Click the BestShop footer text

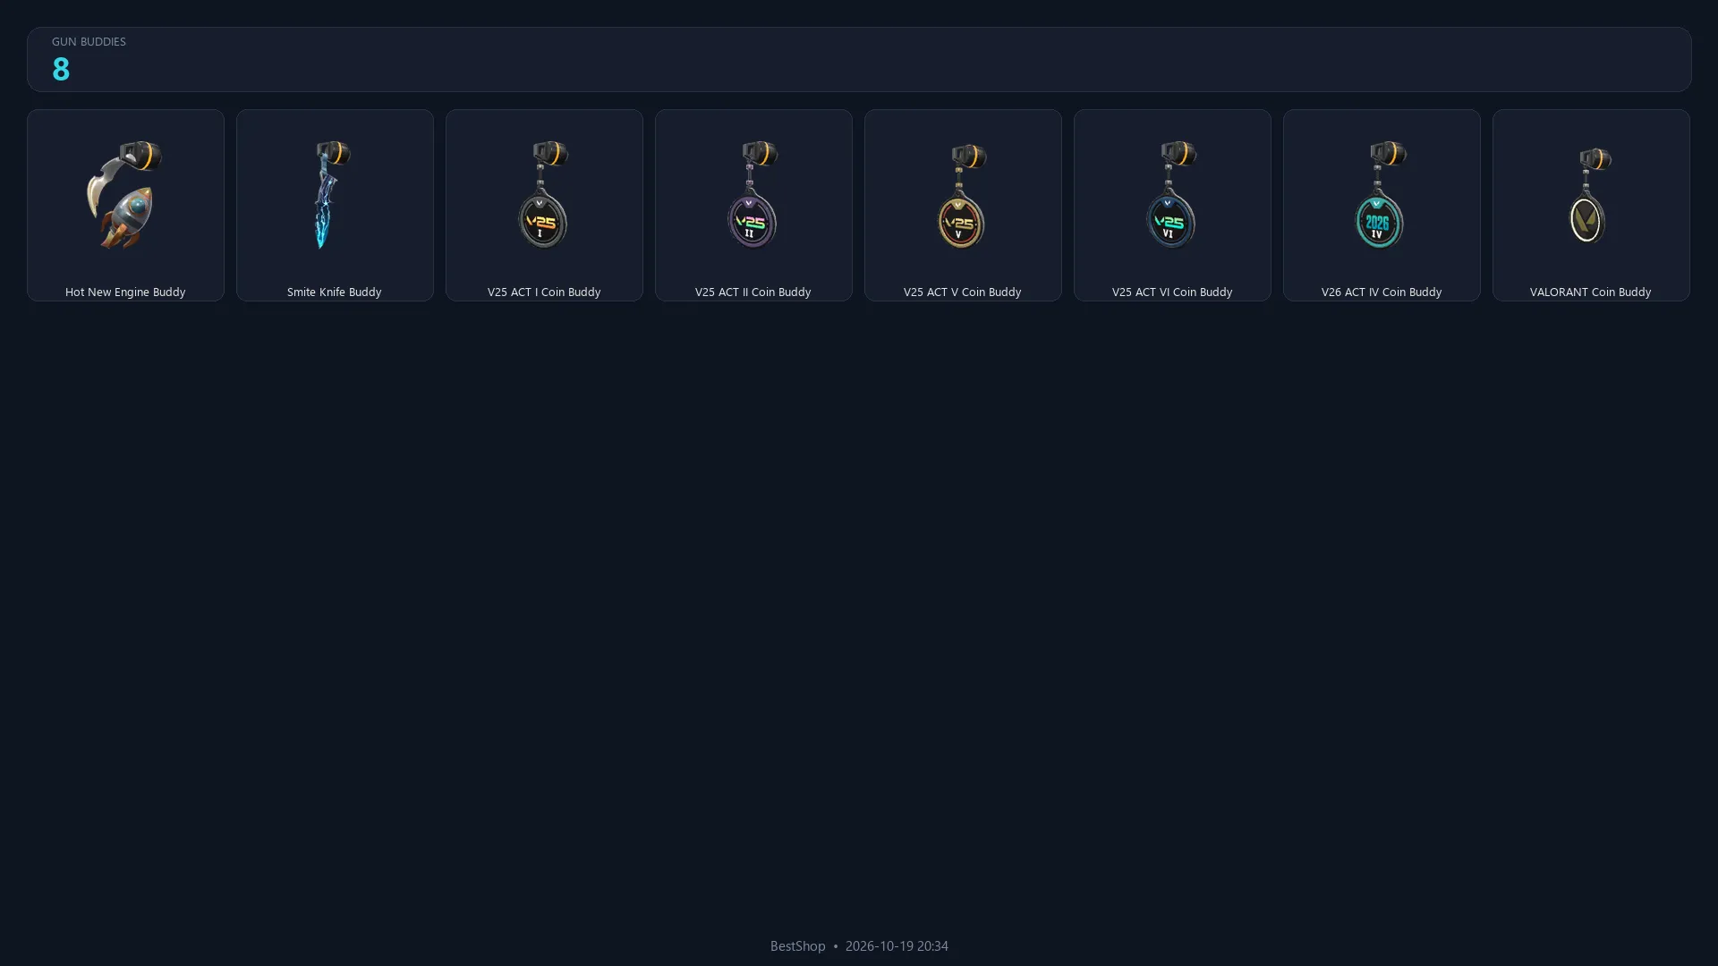click(797, 945)
